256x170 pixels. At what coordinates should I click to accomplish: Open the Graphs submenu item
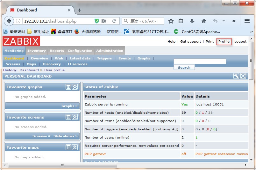click(144, 58)
